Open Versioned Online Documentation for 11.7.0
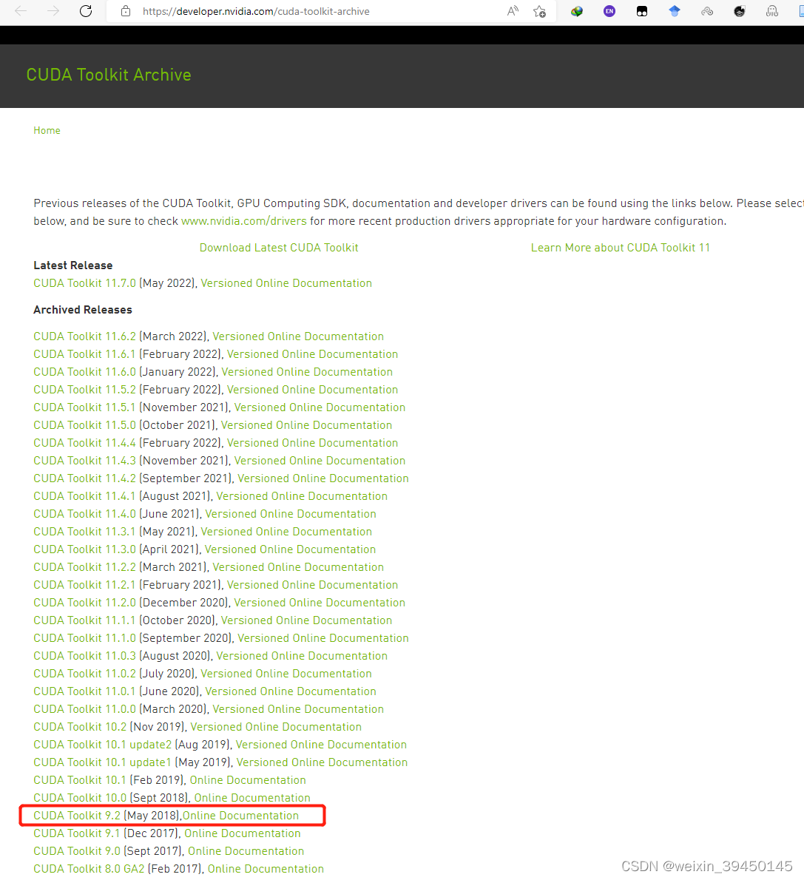This screenshot has height=880, width=804. pos(286,282)
